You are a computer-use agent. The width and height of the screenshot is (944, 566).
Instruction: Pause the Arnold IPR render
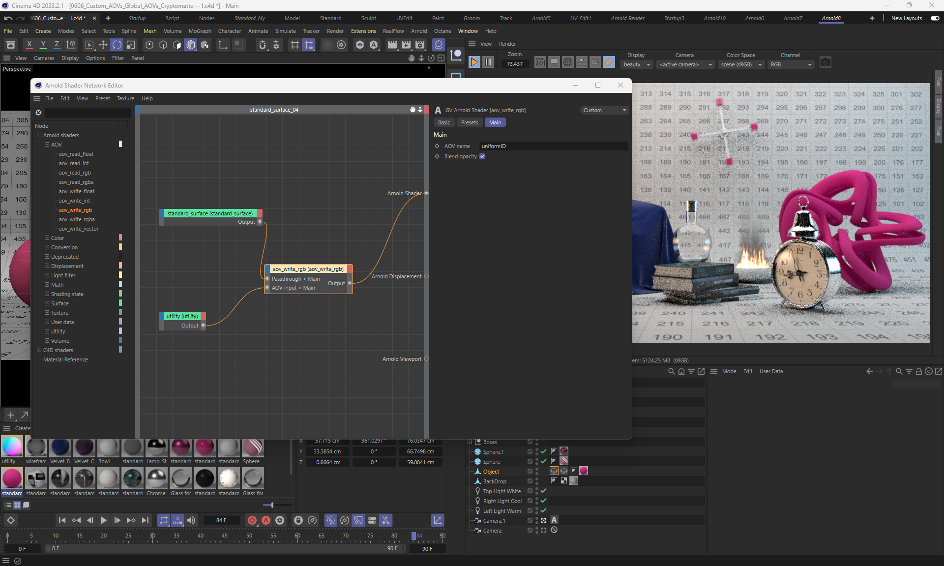(x=488, y=62)
